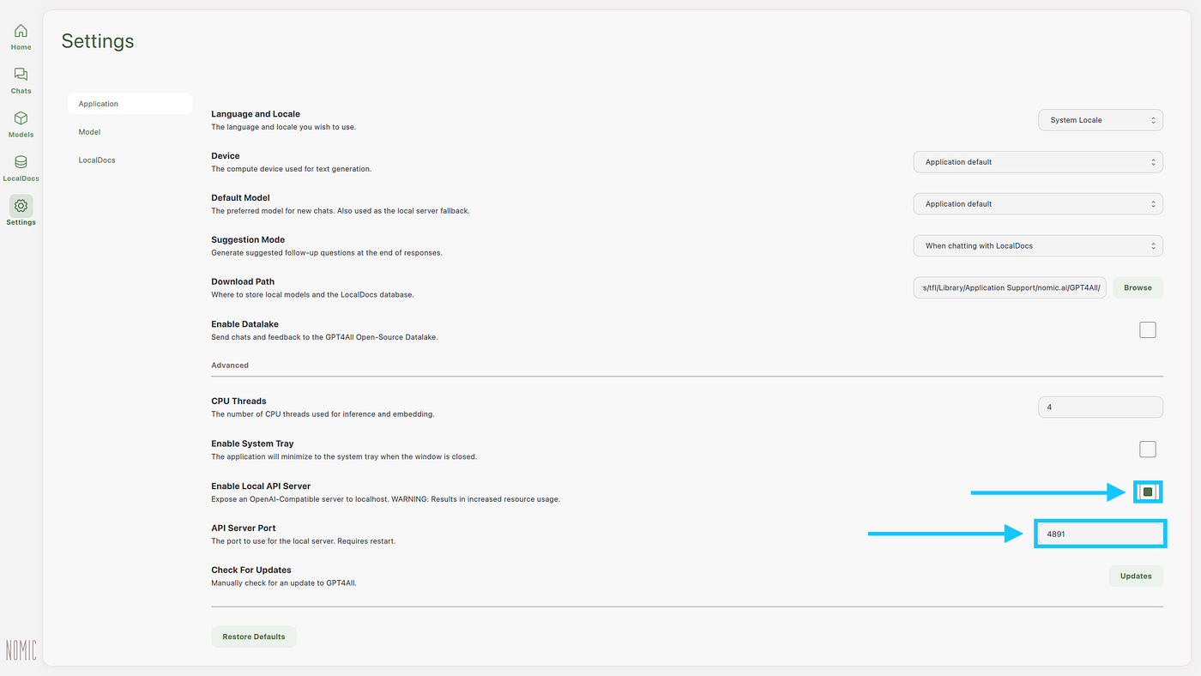Image resolution: width=1201 pixels, height=676 pixels.
Task: Click the 'Enable Local API Server' label
Action: click(x=261, y=486)
